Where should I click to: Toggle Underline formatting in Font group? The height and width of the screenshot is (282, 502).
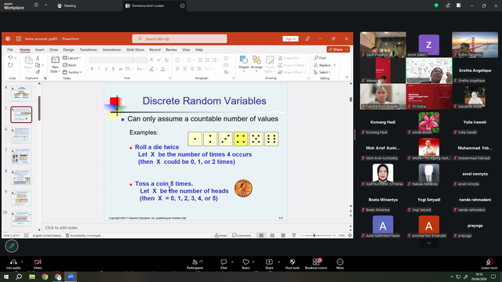coord(107,69)
